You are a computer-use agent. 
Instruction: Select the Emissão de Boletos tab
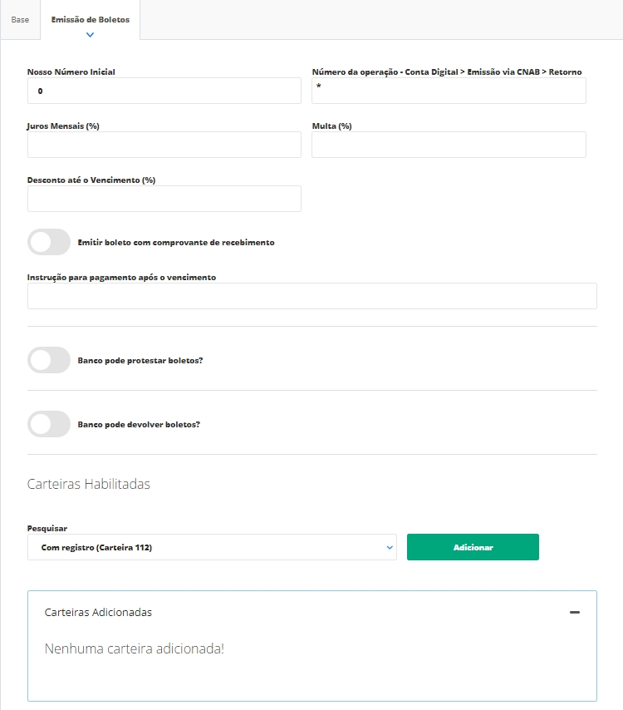point(91,19)
